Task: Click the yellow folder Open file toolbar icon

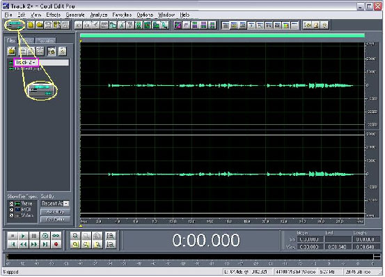Action: pos(40,25)
